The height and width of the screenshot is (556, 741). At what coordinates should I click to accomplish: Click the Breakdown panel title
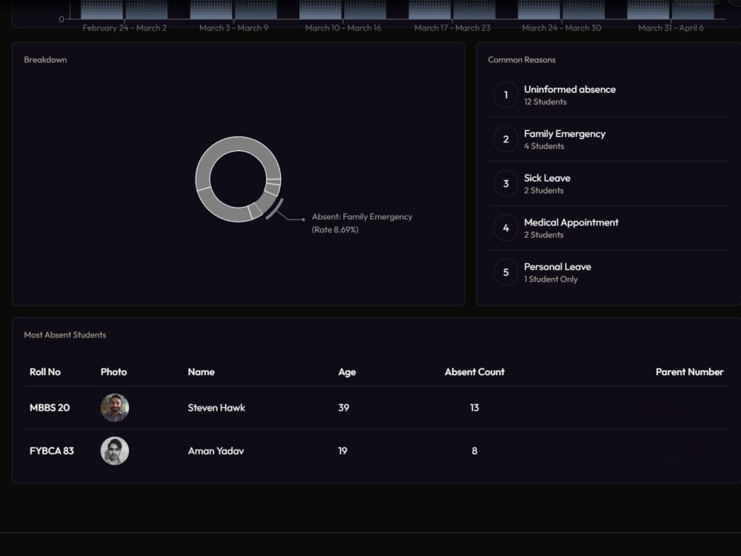(45, 59)
